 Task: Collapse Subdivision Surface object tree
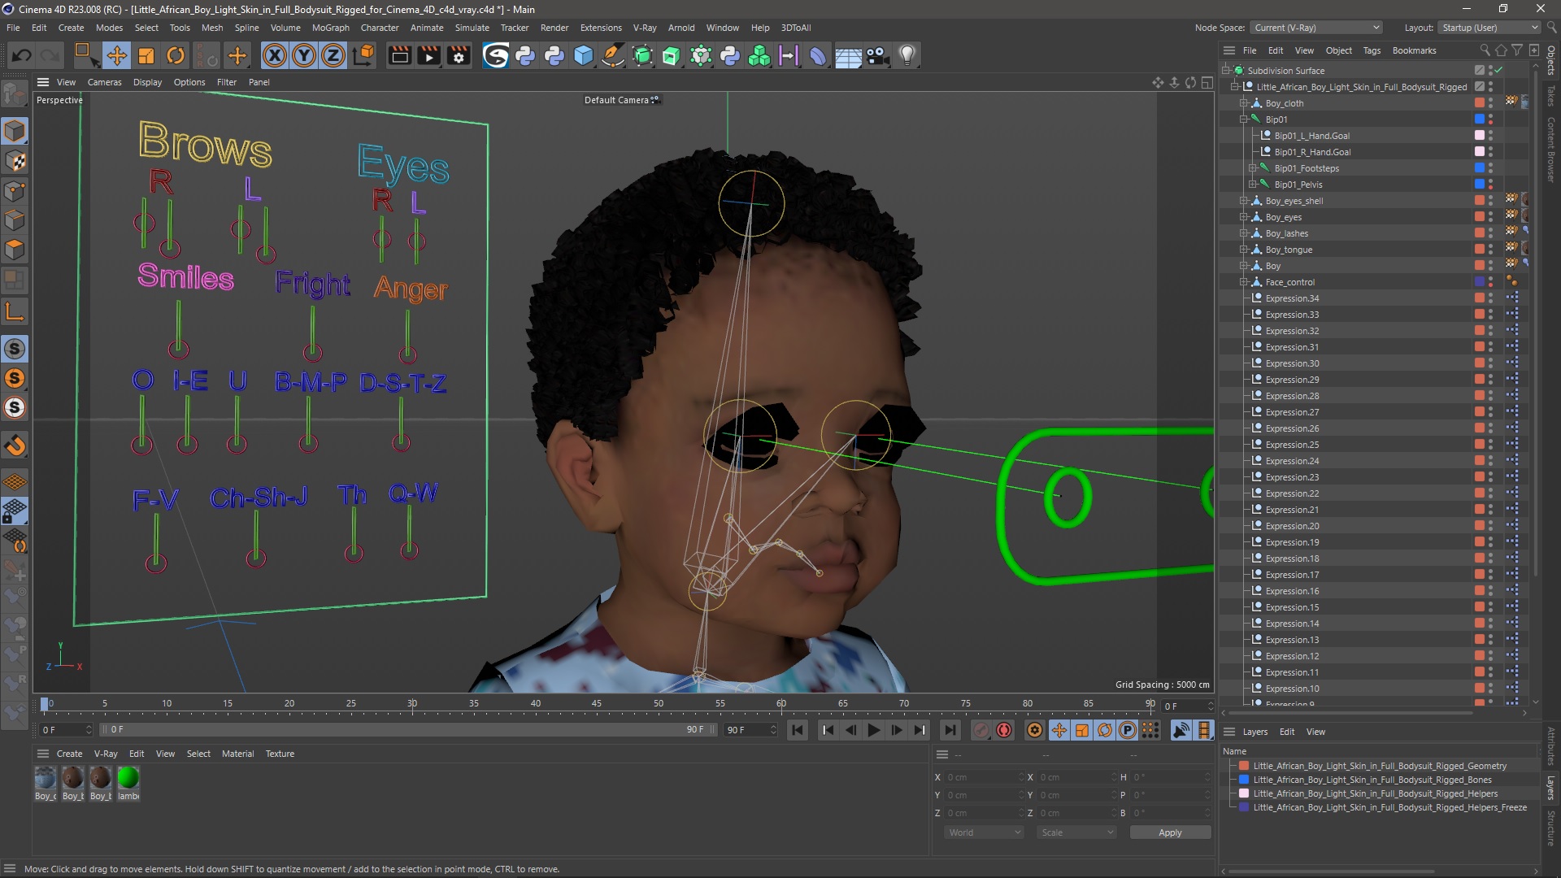1225,71
